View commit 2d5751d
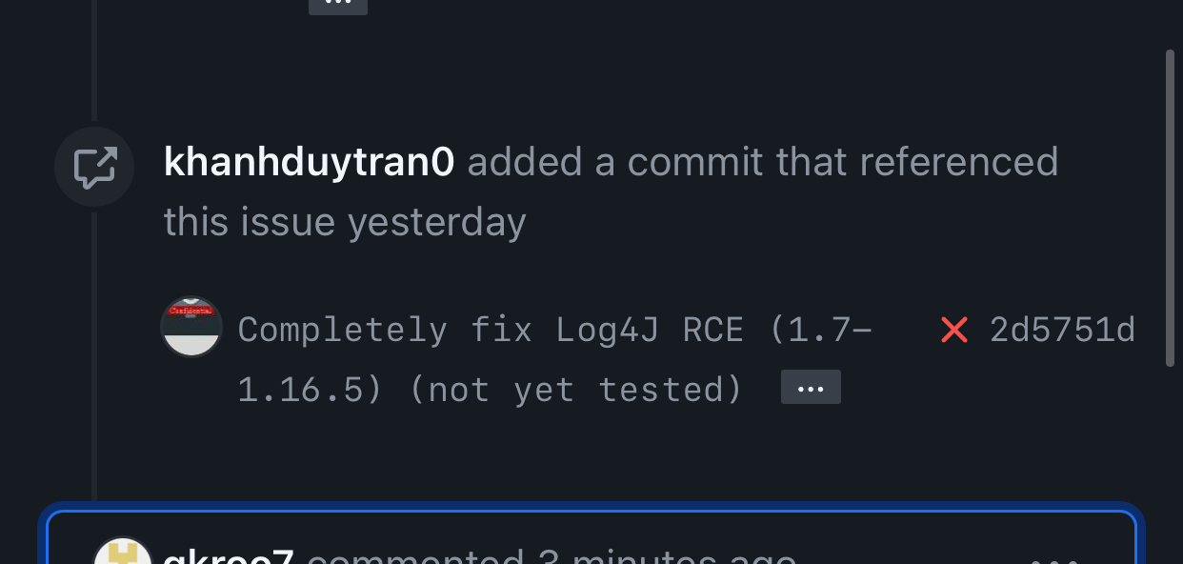Screen dimensions: 1183x564 click(x=1064, y=329)
